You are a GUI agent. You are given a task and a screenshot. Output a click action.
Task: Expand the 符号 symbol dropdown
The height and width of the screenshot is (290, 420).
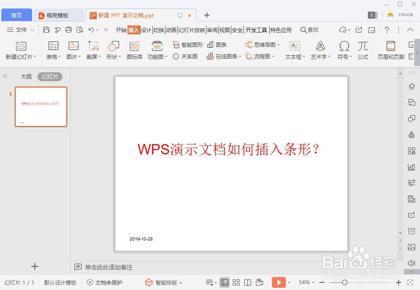coord(350,57)
